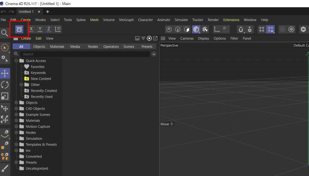Screen dimensions: 309x176
Task: Select the Uncategorized folder
Action: pyautogui.click(x=37, y=168)
